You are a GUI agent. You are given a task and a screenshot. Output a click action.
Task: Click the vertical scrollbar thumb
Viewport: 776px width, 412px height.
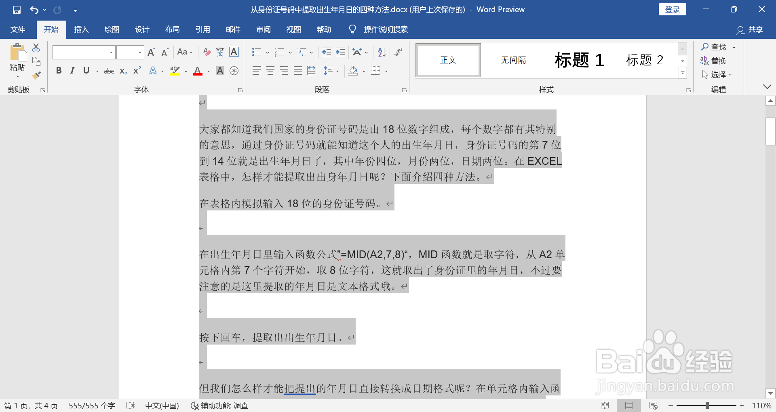(770, 131)
